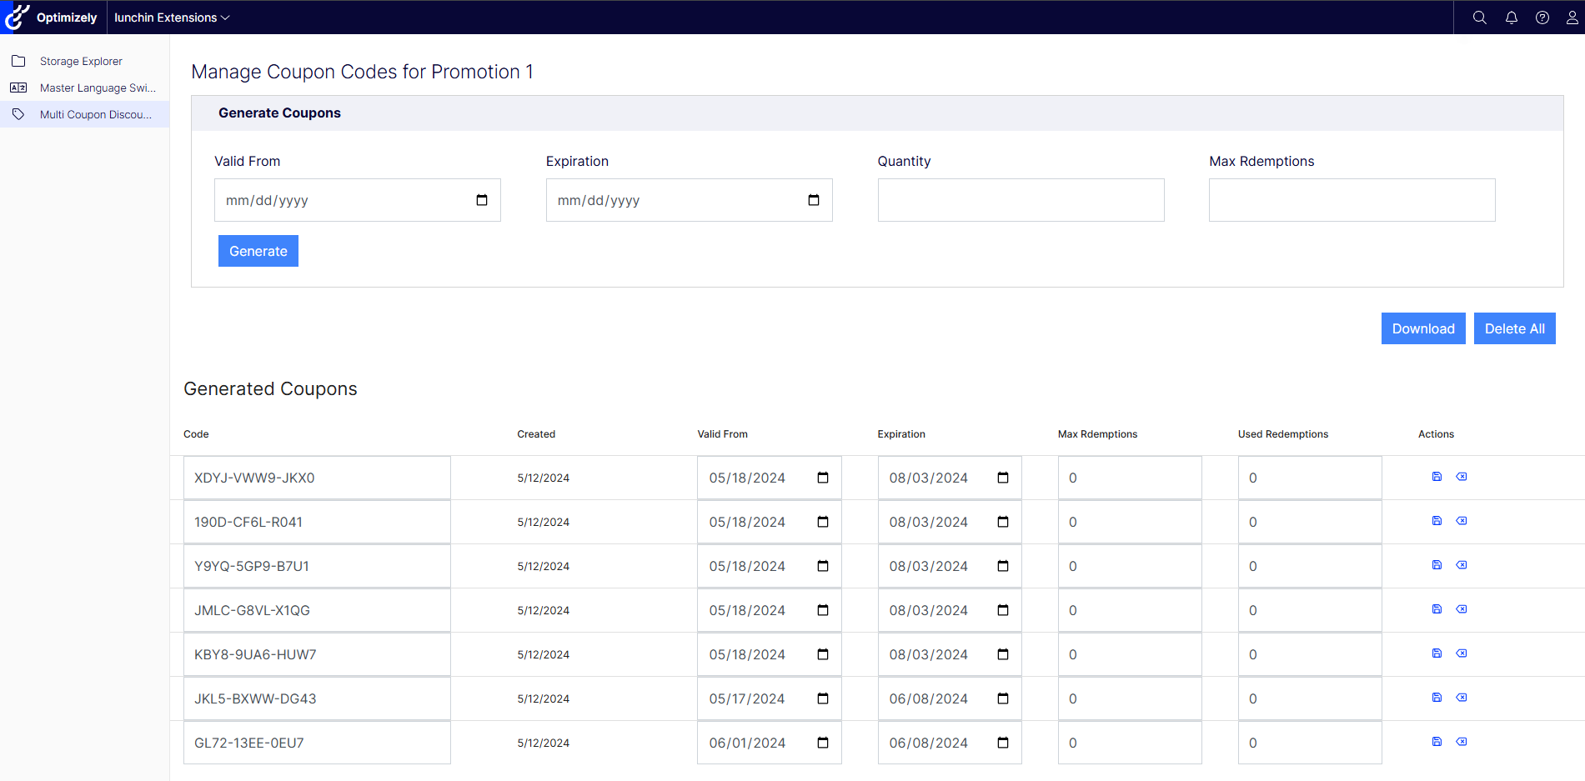
Task: Open calendar picker for Valid From generator field
Action: point(482,200)
